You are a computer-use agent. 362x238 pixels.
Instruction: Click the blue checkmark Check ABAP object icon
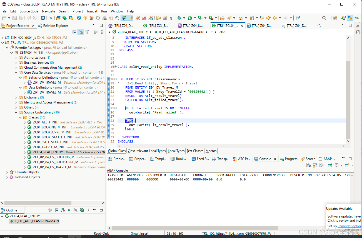tap(79, 18)
